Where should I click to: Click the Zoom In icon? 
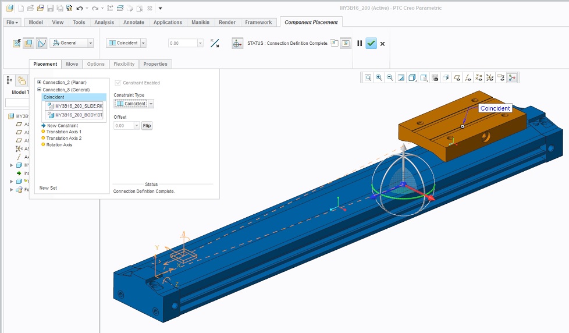(379, 77)
